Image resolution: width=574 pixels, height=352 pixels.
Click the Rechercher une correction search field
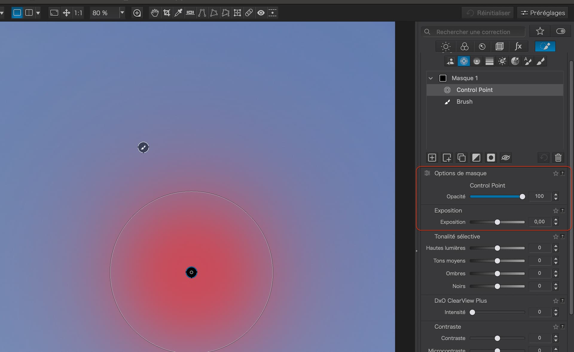[473, 32]
